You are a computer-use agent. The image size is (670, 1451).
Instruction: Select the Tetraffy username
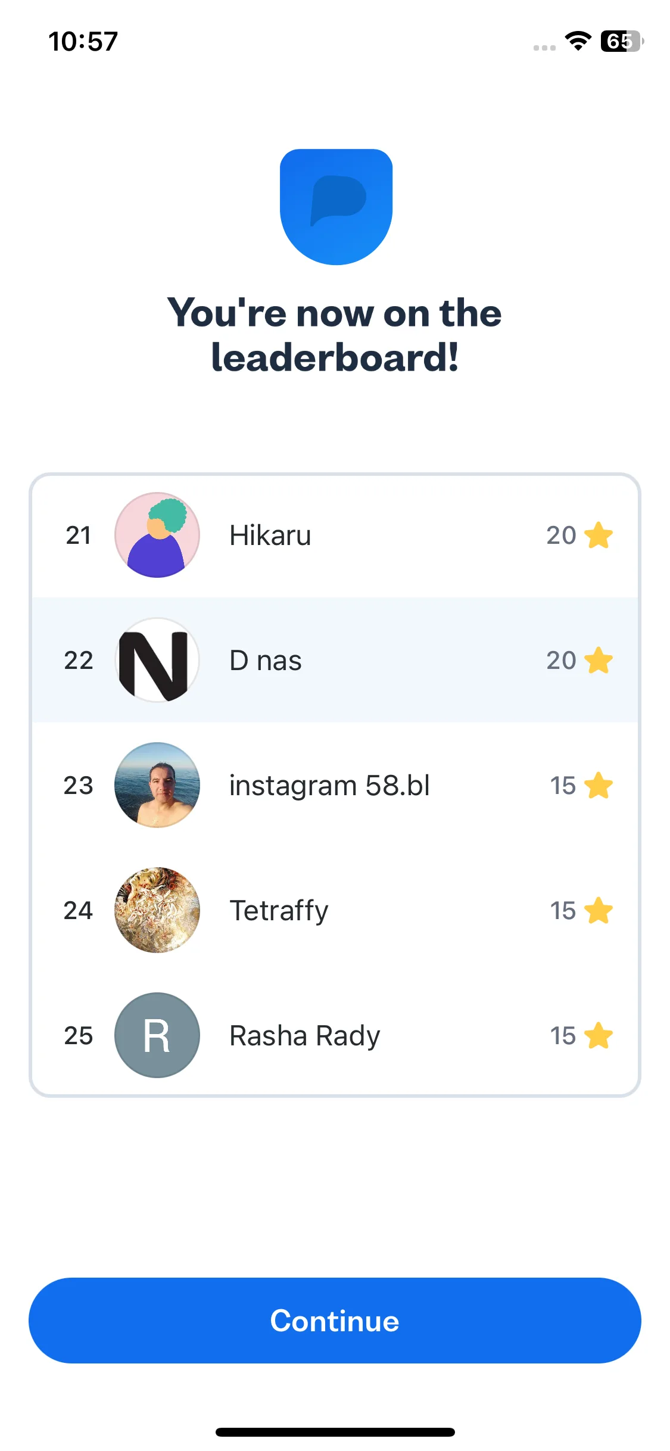point(279,911)
